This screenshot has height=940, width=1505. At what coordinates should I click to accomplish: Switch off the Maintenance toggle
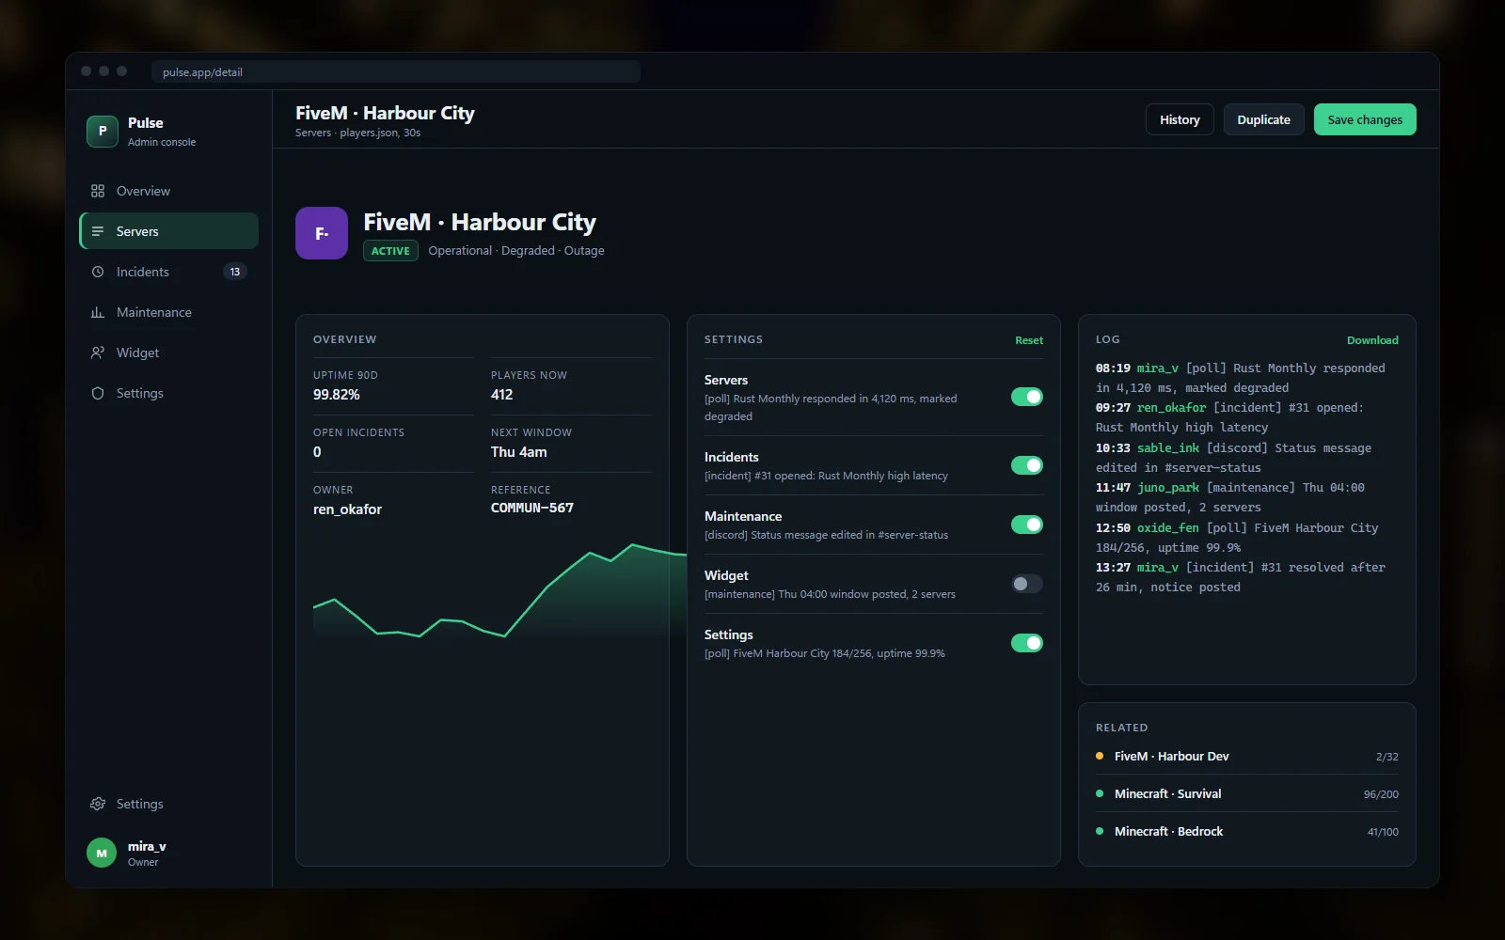click(1027, 525)
